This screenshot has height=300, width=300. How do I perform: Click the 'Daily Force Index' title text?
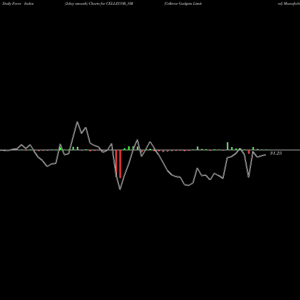18,4
